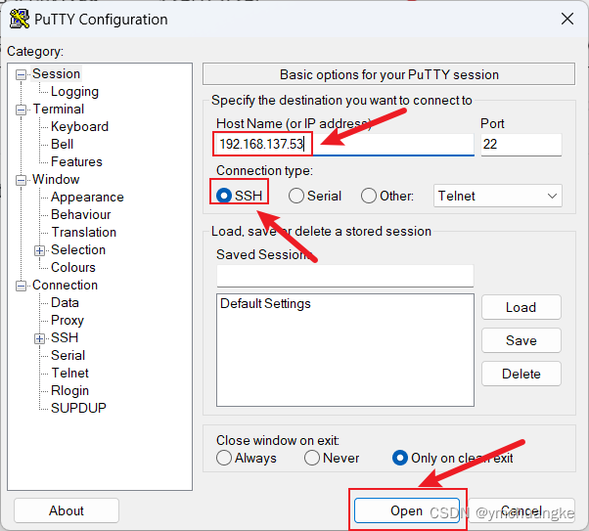Viewport: 589px width, 531px height.
Task: Open the Telnet protocol dropdown
Action: 498,196
